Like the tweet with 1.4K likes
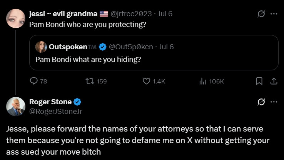The height and width of the screenshot is (160, 284). (154, 81)
